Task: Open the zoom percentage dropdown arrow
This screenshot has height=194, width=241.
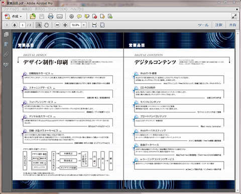Action: click(84, 25)
